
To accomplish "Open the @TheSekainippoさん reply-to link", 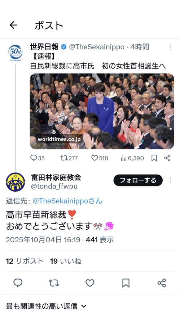I will point(67,201).
